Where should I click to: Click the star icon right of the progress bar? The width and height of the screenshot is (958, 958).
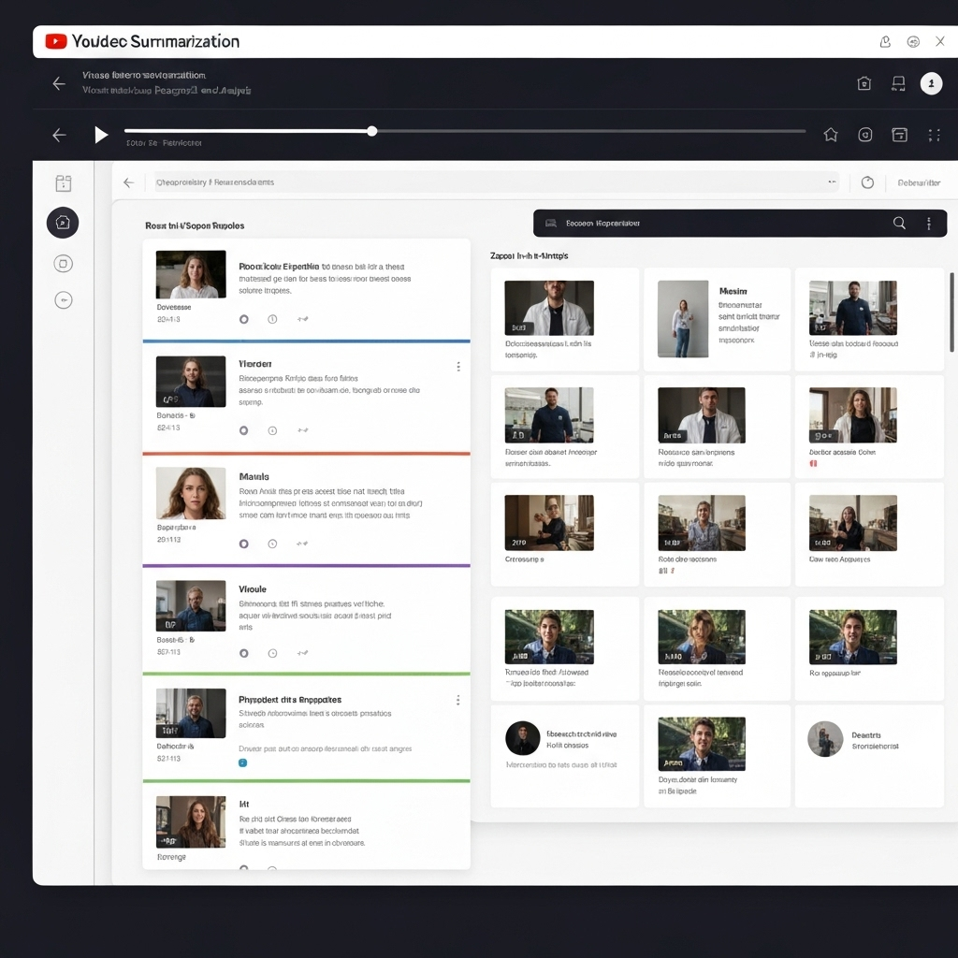[830, 135]
